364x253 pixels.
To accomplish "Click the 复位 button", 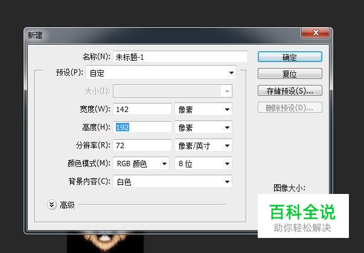I will [x=290, y=73].
